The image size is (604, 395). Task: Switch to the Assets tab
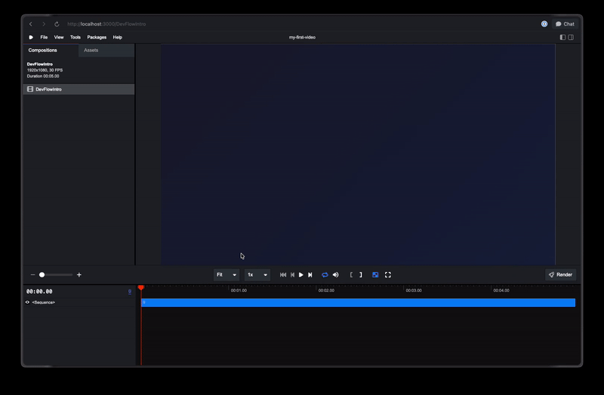point(106,51)
